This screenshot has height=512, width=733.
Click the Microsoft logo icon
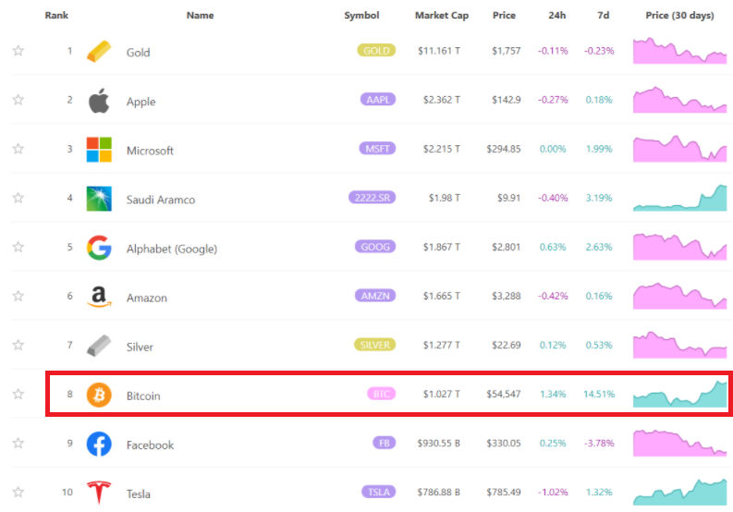(x=99, y=149)
